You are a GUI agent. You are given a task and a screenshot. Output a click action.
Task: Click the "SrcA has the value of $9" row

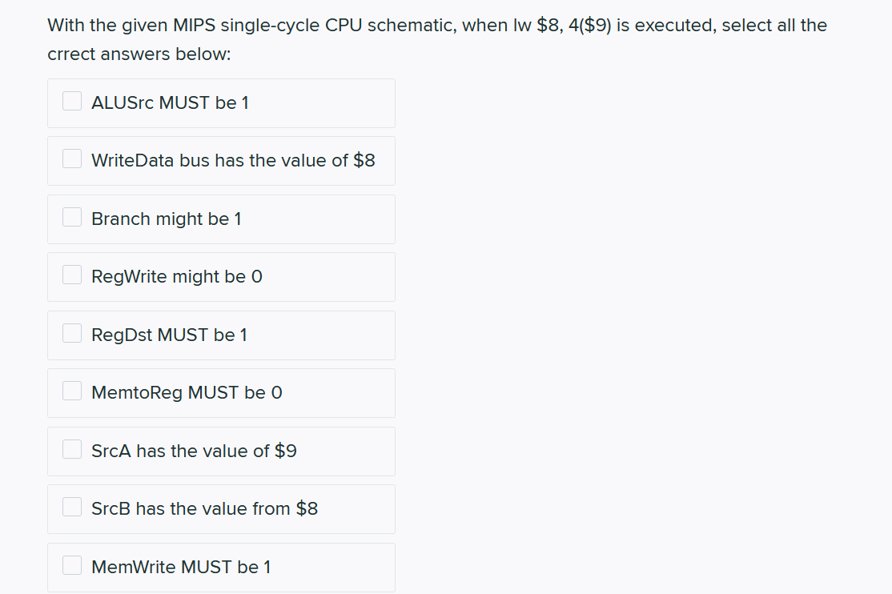(x=221, y=451)
